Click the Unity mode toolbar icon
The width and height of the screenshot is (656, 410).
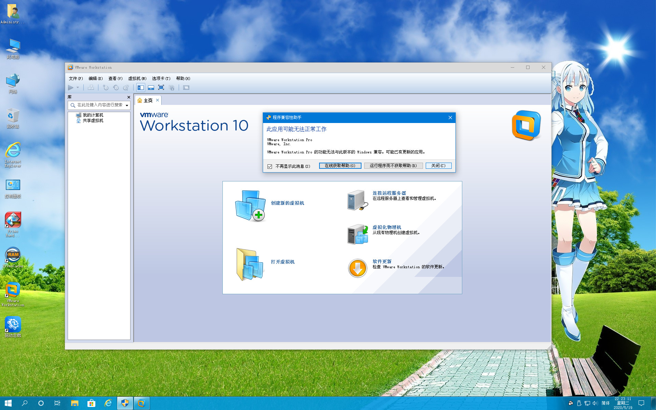coord(172,88)
